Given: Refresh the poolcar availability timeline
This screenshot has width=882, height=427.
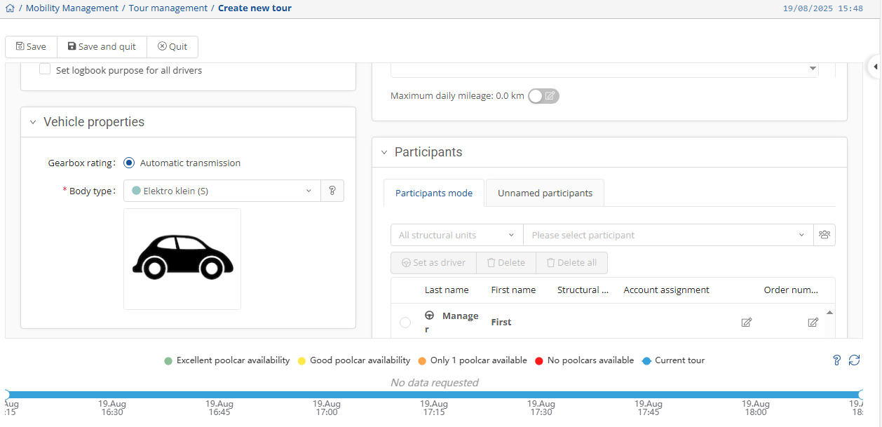Looking at the screenshot, I should click(x=854, y=360).
